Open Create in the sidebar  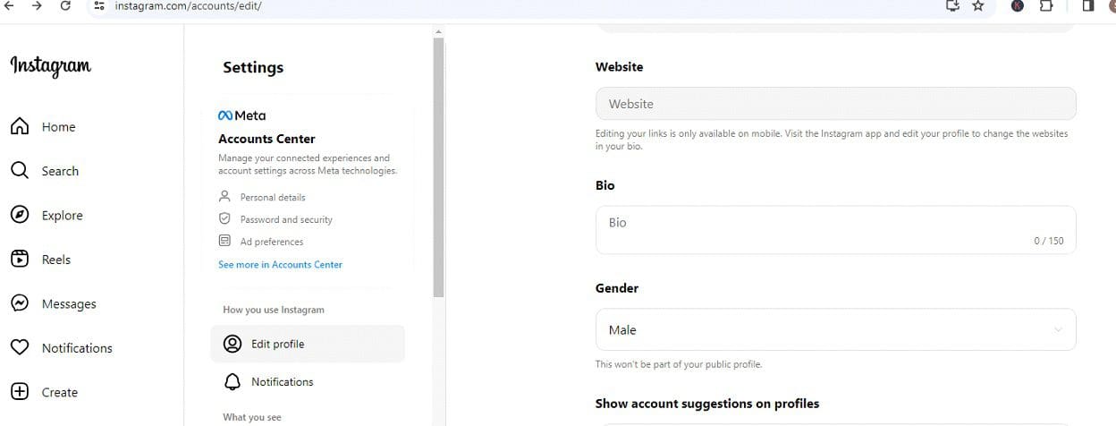(x=59, y=393)
